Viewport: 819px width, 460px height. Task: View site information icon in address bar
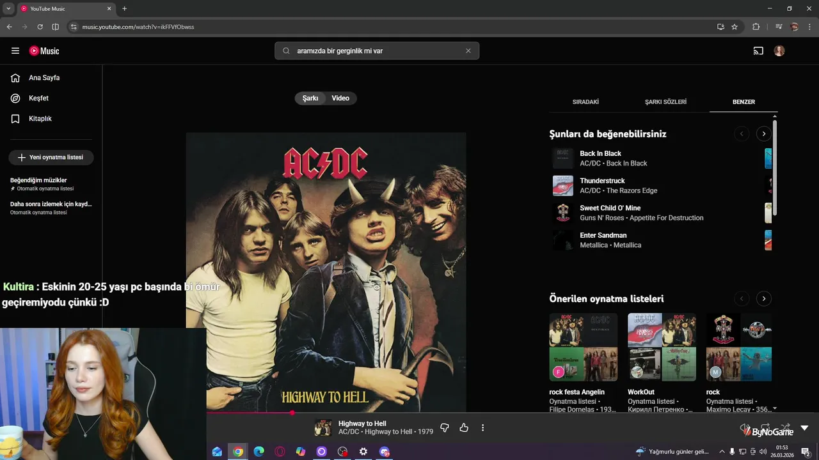(74, 27)
